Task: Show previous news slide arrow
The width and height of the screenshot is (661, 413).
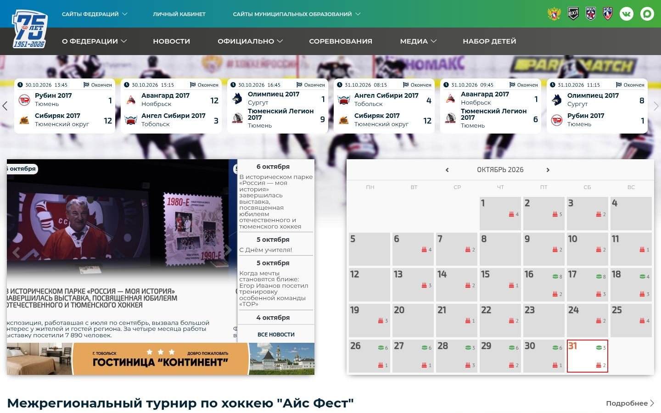Action: pos(17,251)
